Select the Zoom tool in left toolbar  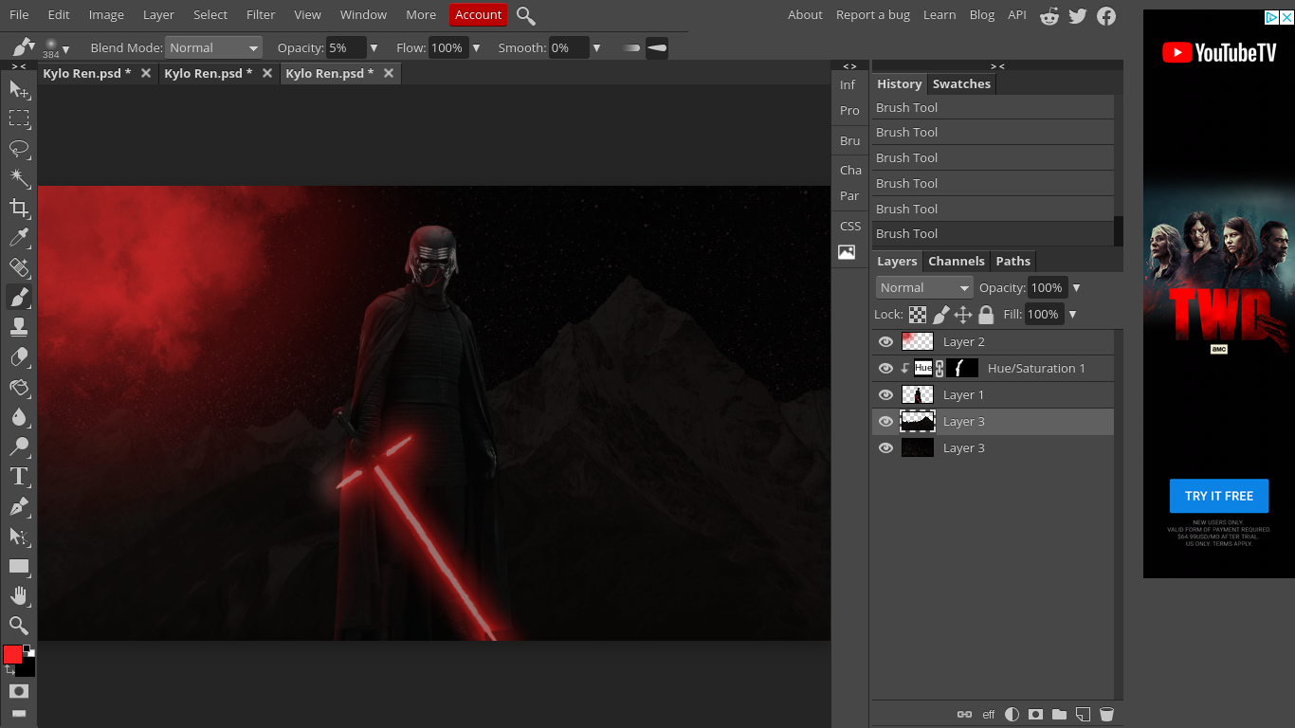[18, 626]
